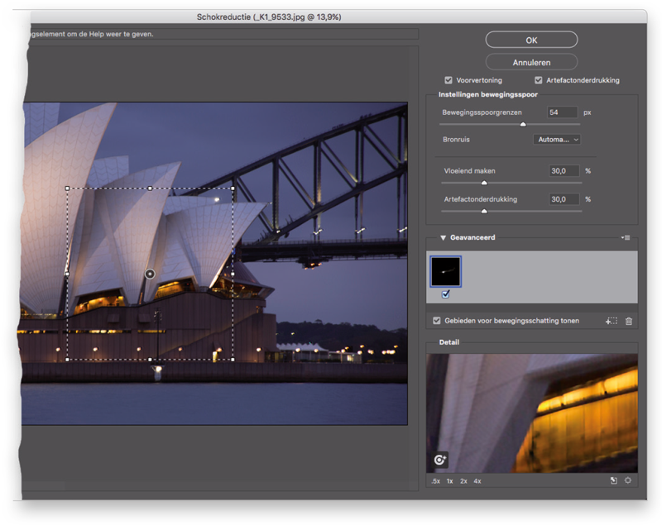Screen dimensions: 662x525
Task: Confirm shake reduction with OK button
Action: pos(531,40)
